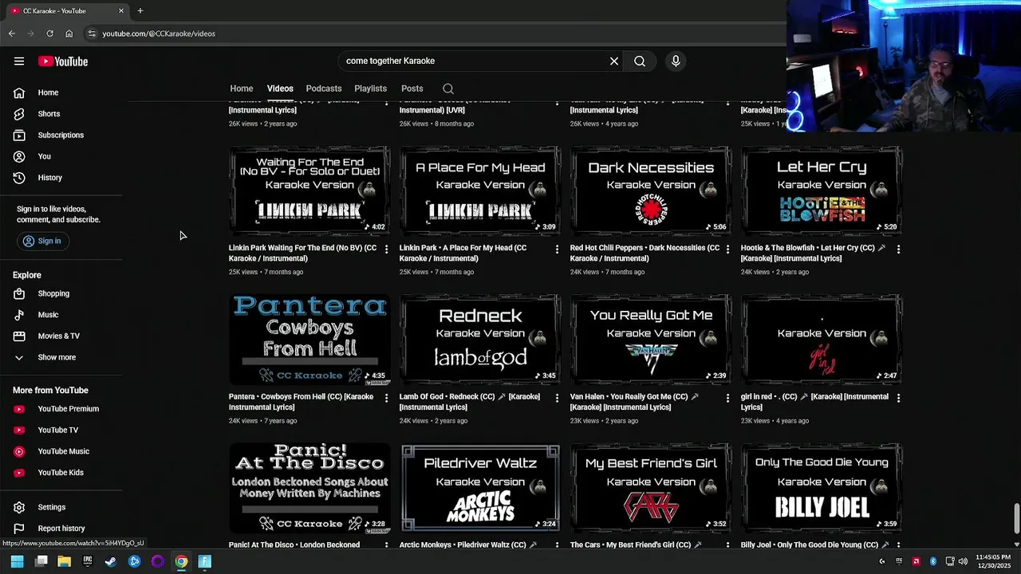Play the Only The Good Die Young thumbnail
This screenshot has width=1021, height=574.
point(822,487)
